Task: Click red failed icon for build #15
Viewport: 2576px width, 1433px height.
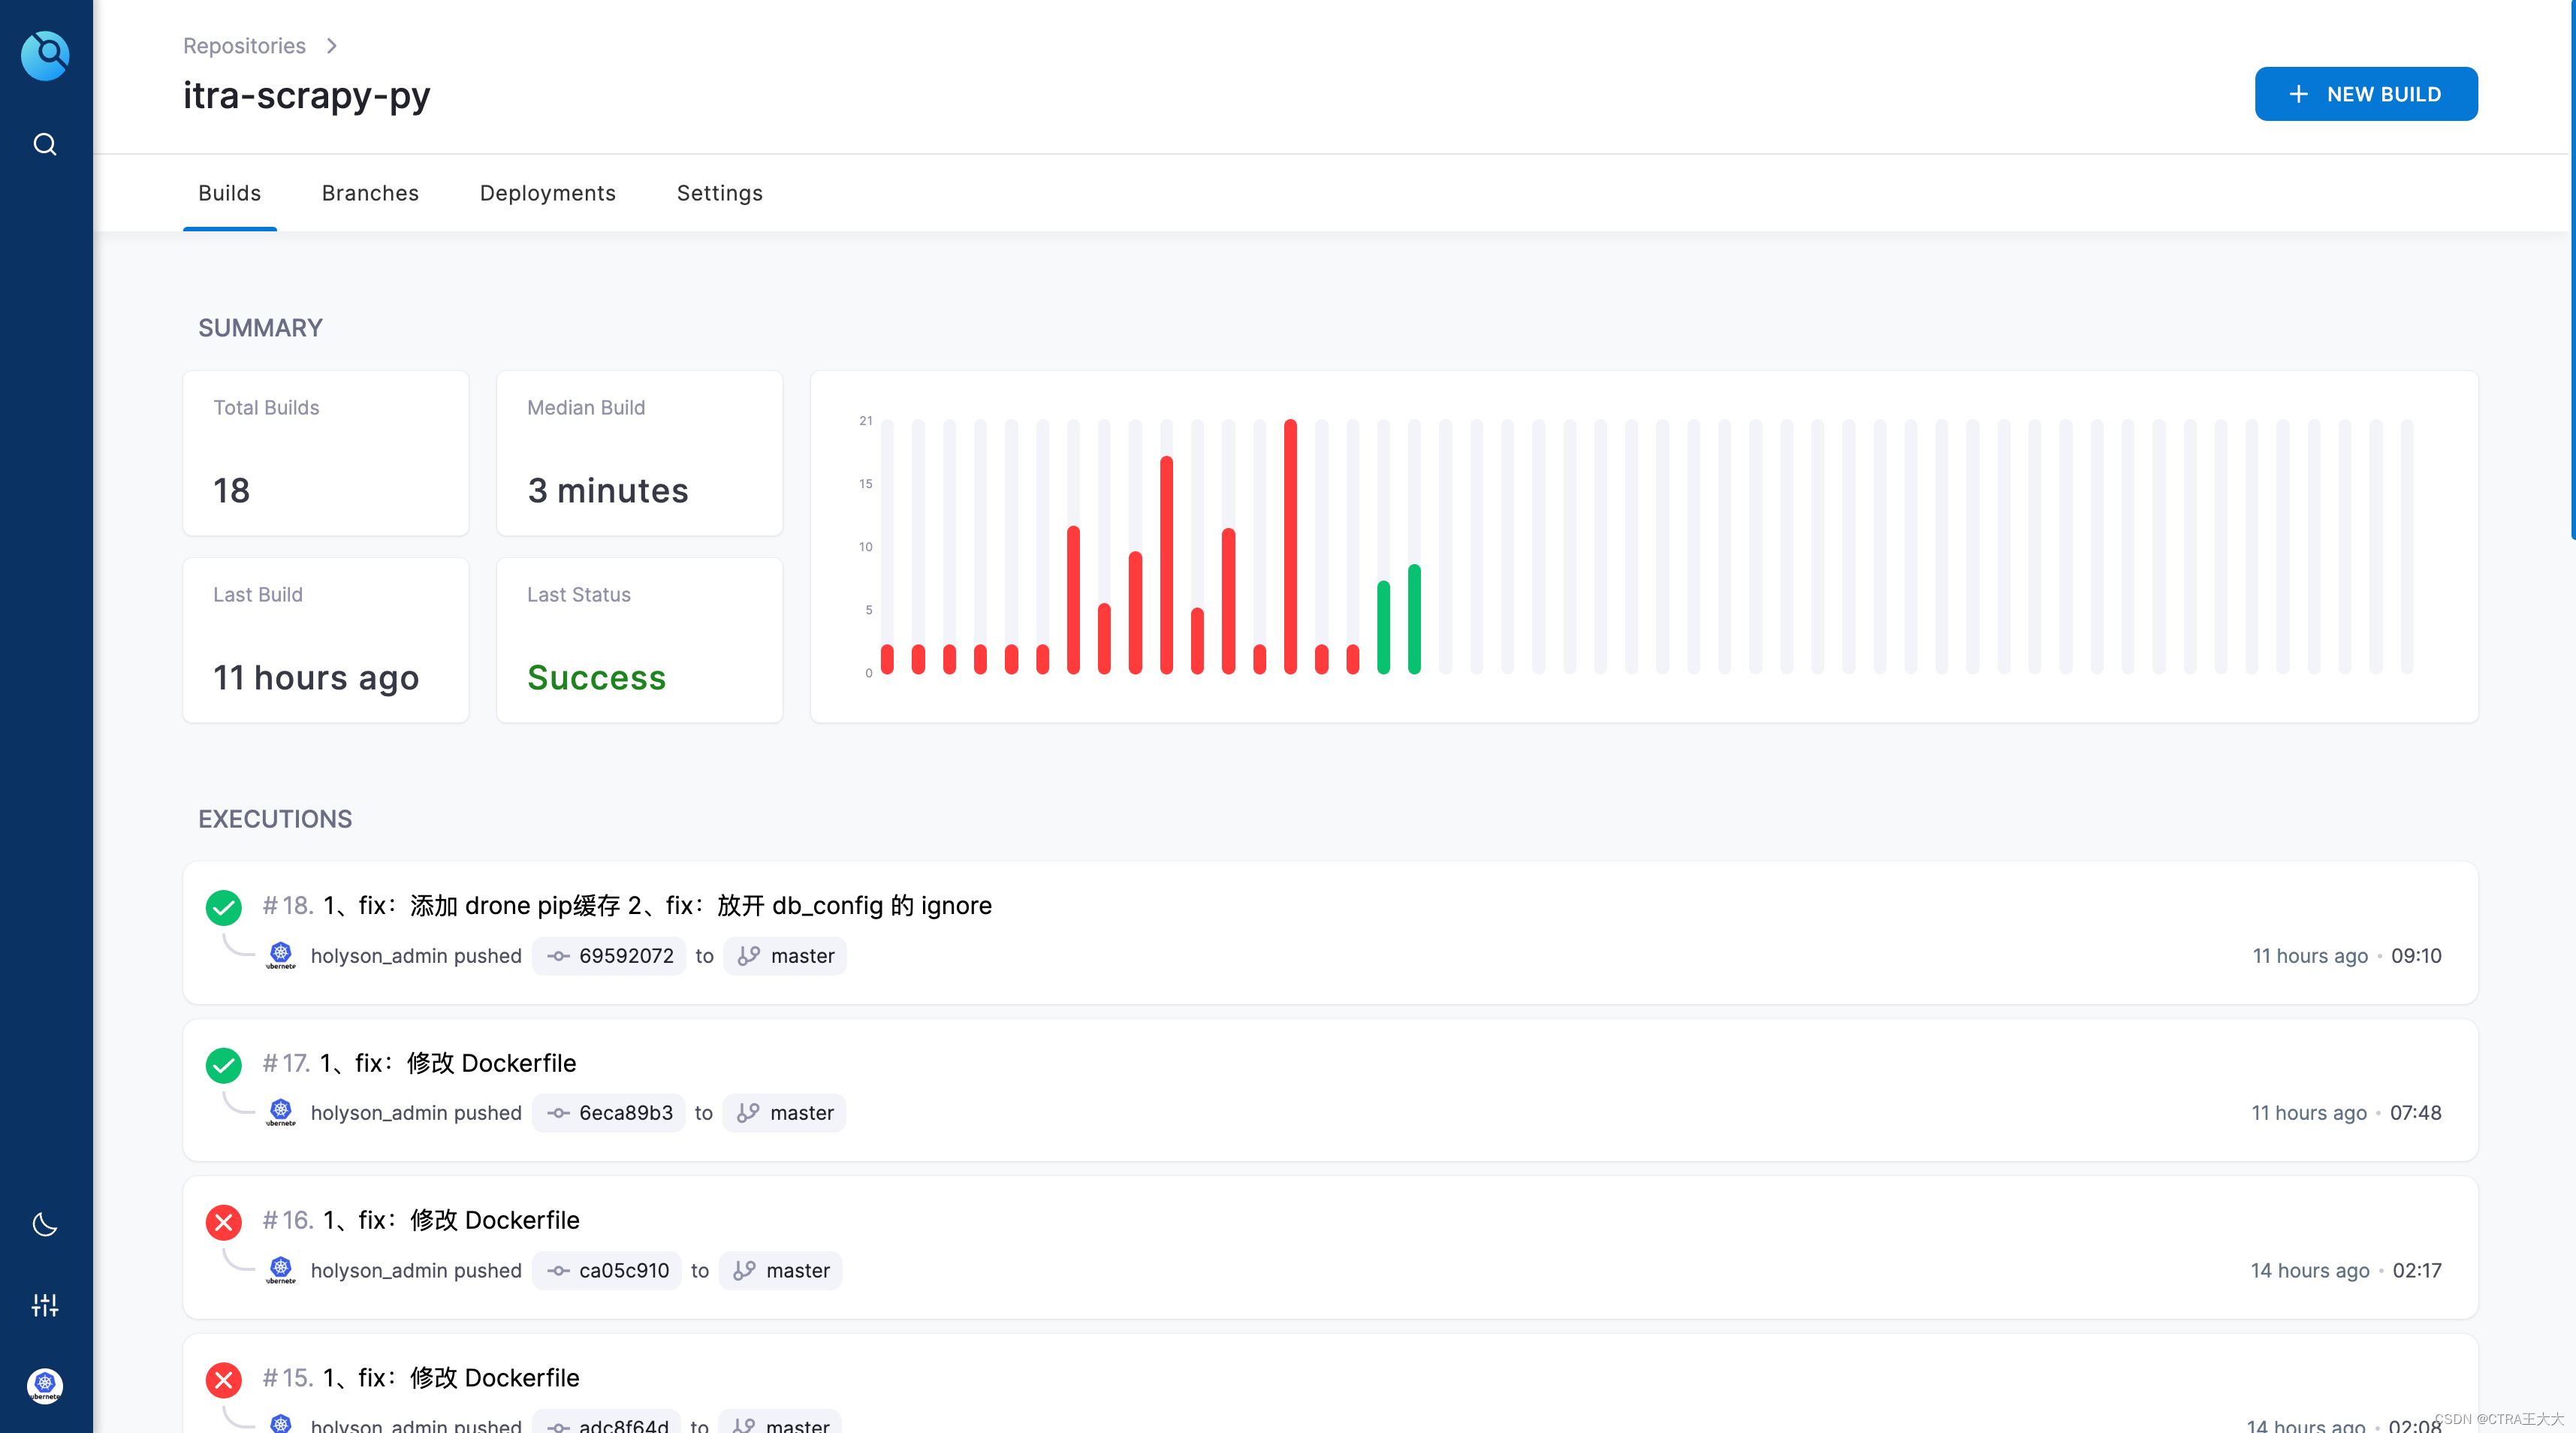Action: 223,1380
